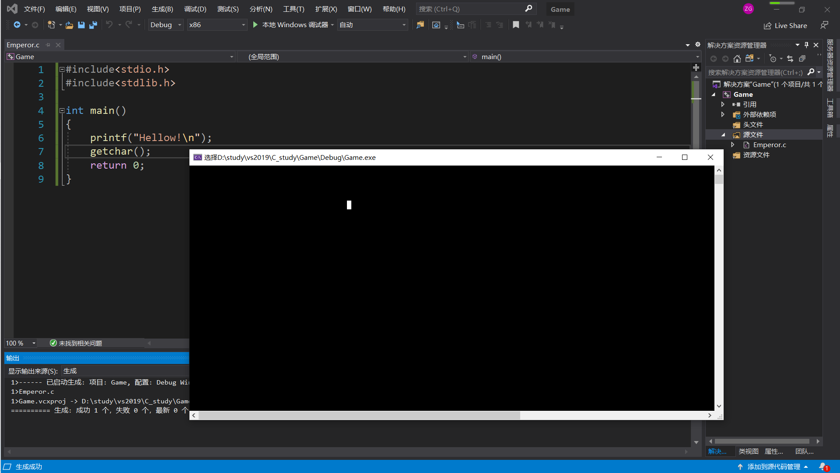840x473 pixels.
Task: Click the split editor handle icon
Action: 696,67
